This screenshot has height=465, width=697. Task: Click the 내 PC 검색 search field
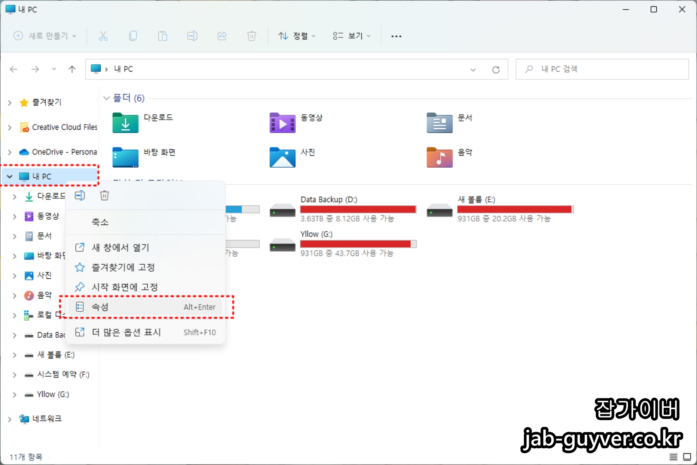[x=602, y=69]
